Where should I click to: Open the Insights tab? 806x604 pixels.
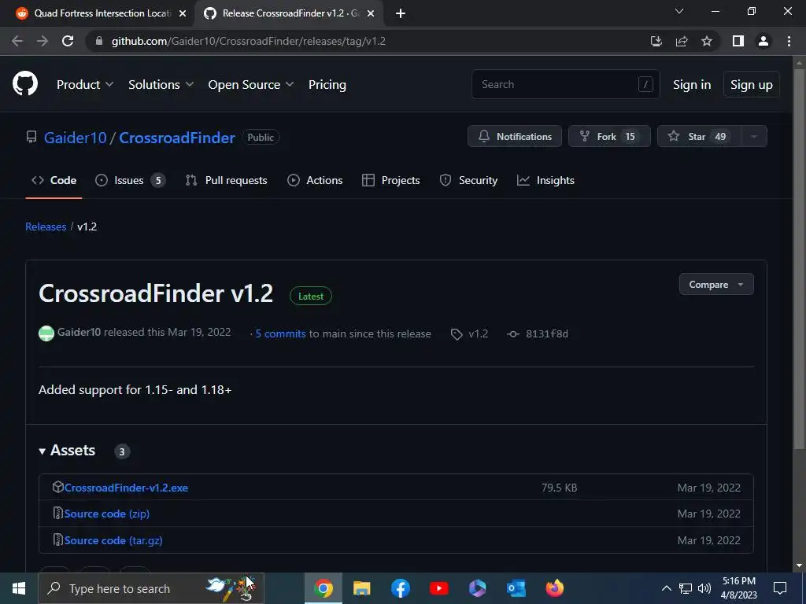[x=545, y=180]
